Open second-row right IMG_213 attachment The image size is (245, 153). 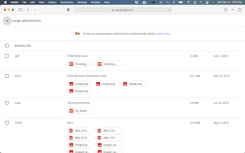[x=109, y=138]
